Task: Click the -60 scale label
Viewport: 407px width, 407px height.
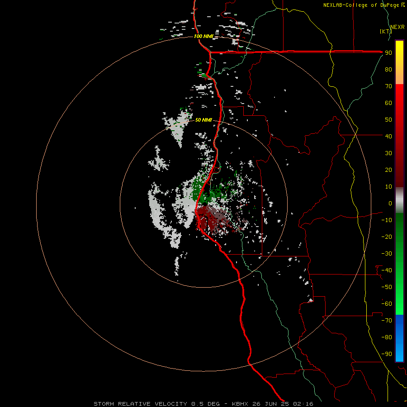Action: click(x=387, y=304)
